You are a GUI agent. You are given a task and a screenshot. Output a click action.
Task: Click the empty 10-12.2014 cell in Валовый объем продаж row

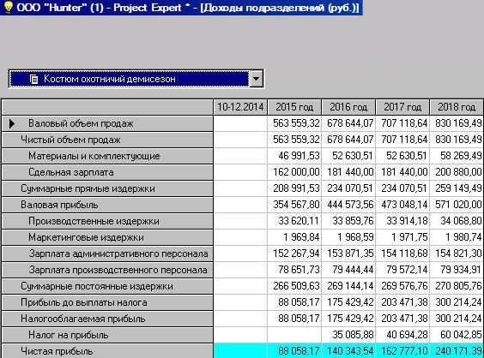240,123
